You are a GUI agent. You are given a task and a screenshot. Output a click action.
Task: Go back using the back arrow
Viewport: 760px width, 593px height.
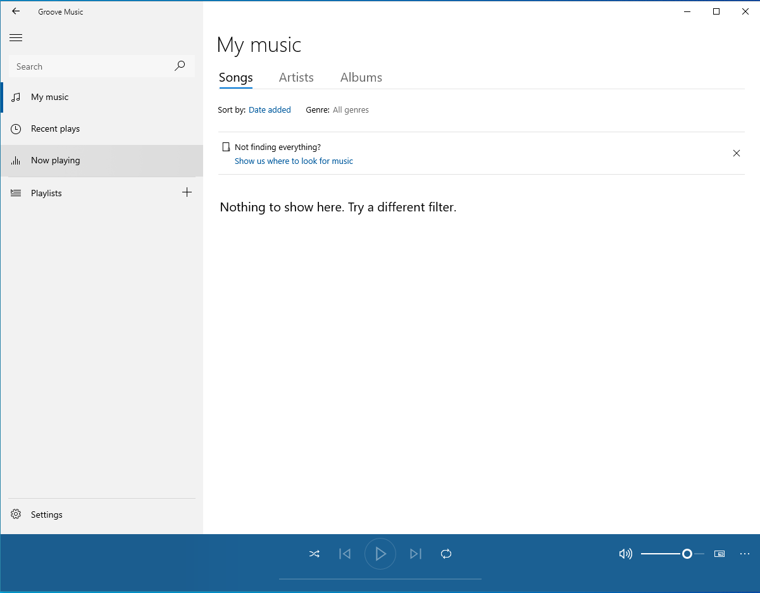16,11
